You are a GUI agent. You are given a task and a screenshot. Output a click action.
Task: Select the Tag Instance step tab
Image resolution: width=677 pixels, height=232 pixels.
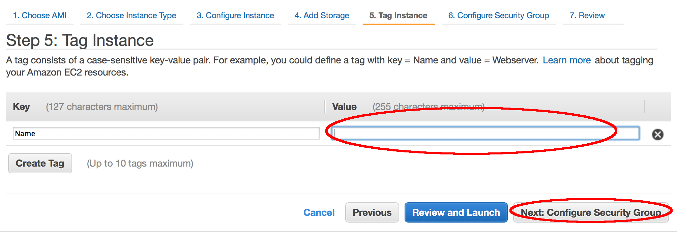[398, 16]
